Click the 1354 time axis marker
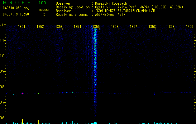The height and width of the screenshot is (124, 196). (x=78, y=26)
